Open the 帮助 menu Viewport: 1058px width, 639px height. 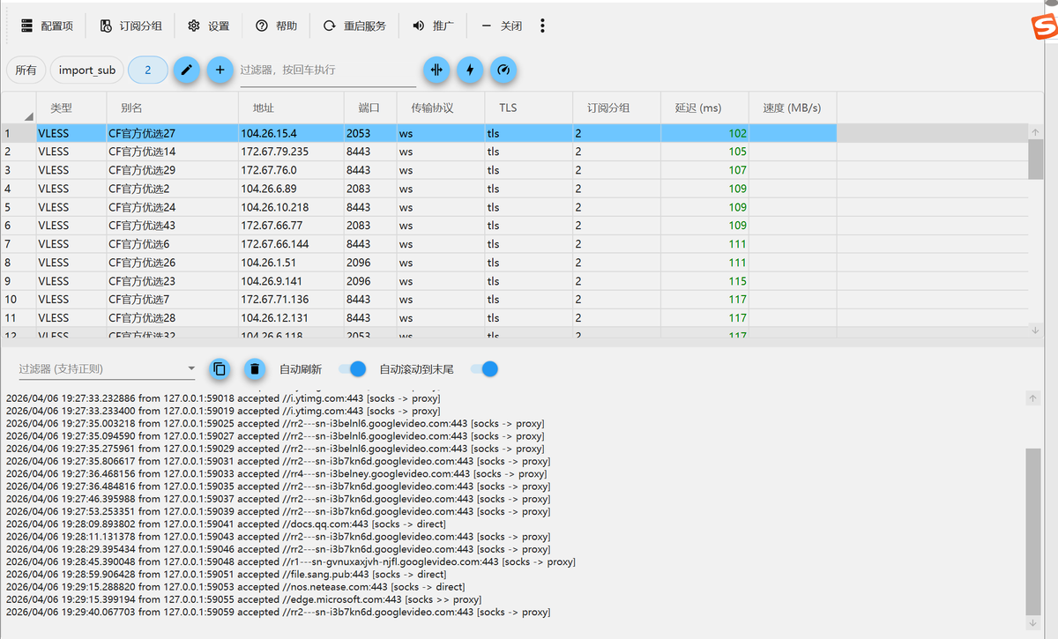pyautogui.click(x=276, y=26)
